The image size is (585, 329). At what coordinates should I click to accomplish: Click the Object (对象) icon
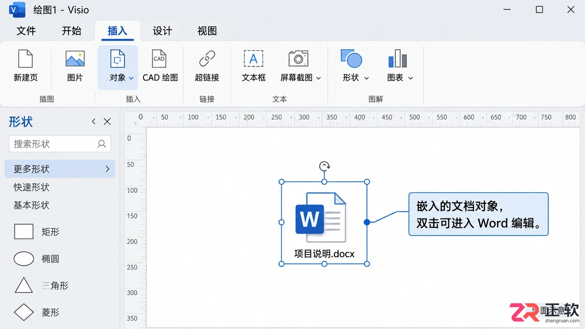coord(117,58)
